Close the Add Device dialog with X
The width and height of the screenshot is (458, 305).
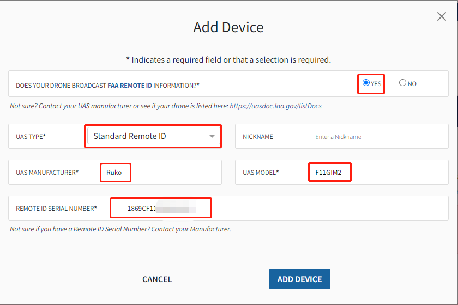(442, 16)
